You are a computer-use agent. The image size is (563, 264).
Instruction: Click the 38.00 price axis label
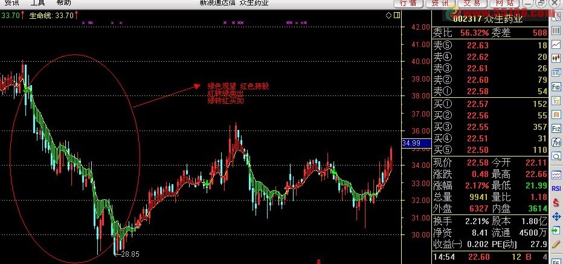point(421,96)
